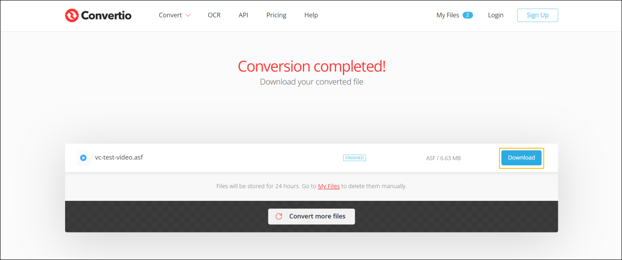Open the Help section
622x260 pixels.
(x=311, y=14)
